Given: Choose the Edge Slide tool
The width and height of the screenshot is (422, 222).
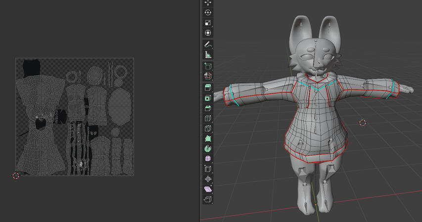Looking at the screenshot, I should (208, 169).
